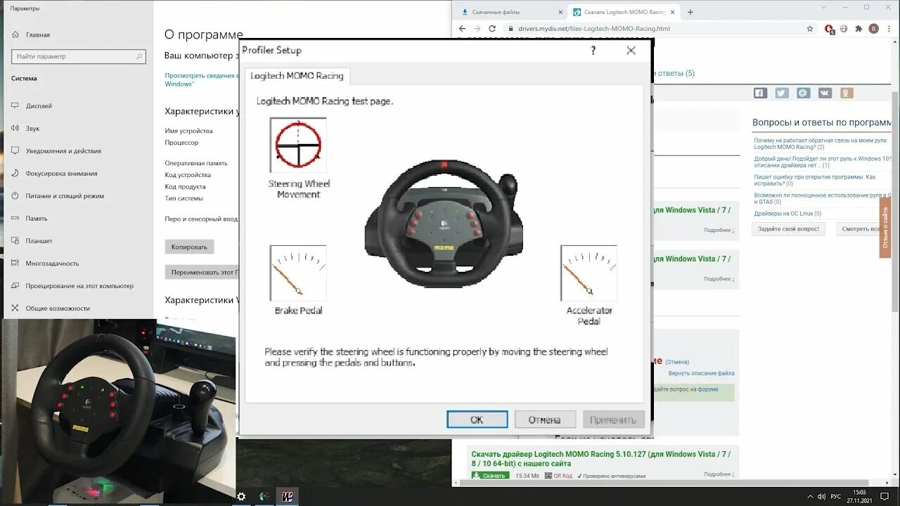This screenshot has width=900, height=506.
Task: Click the Brake Pedal gauge
Action: click(298, 273)
